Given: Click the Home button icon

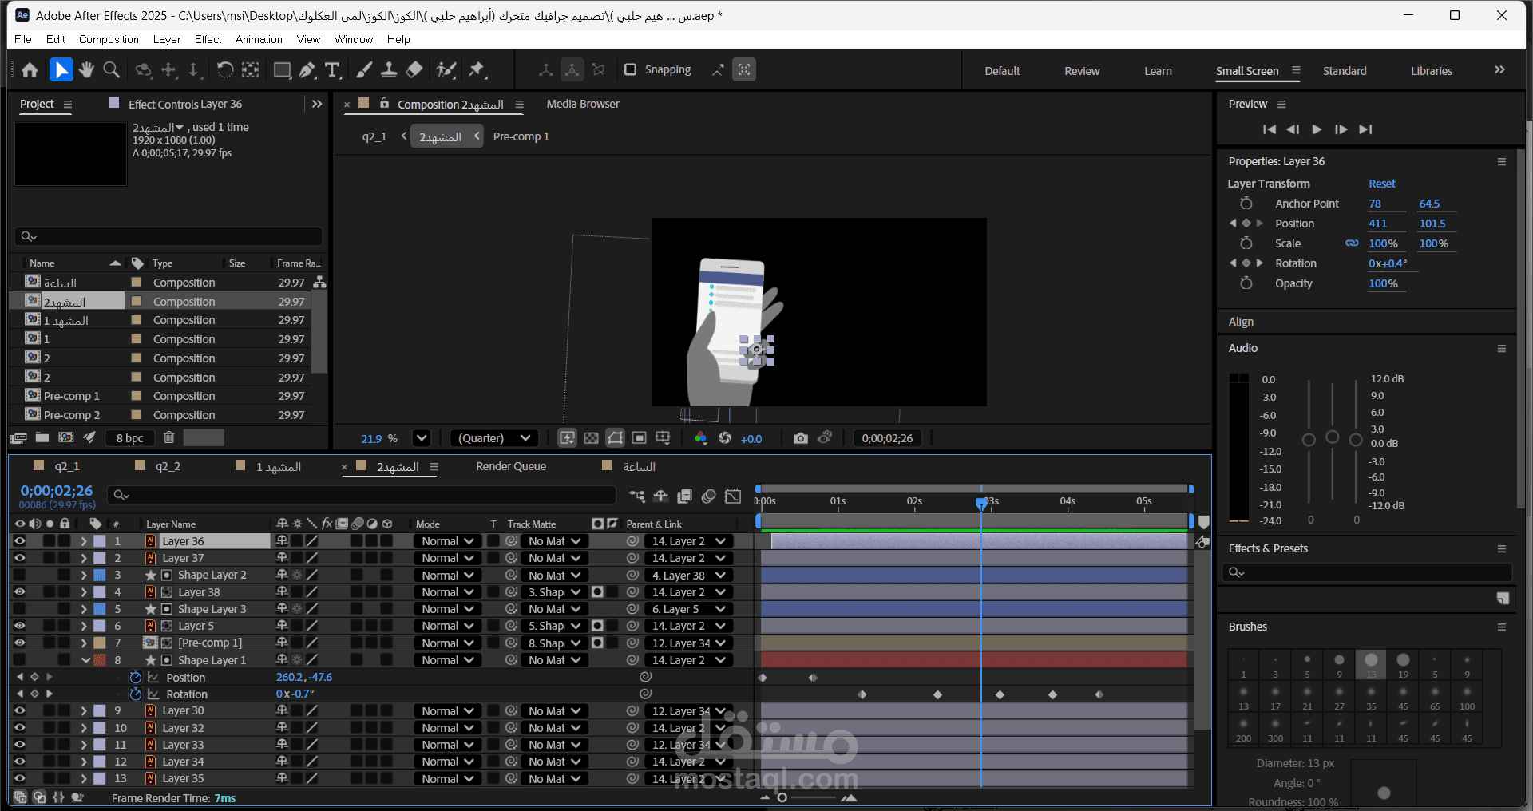Looking at the screenshot, I should point(30,70).
